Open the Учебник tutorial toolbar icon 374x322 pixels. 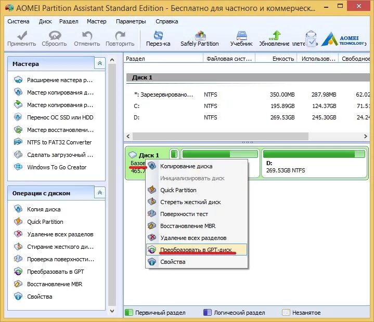point(241,35)
